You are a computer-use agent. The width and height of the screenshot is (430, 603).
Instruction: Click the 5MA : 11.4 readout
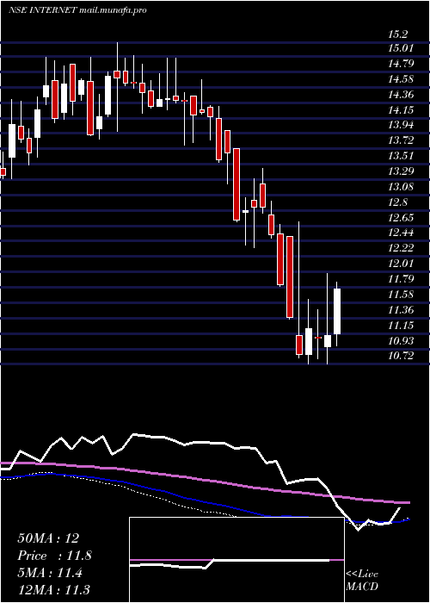[x=50, y=573]
